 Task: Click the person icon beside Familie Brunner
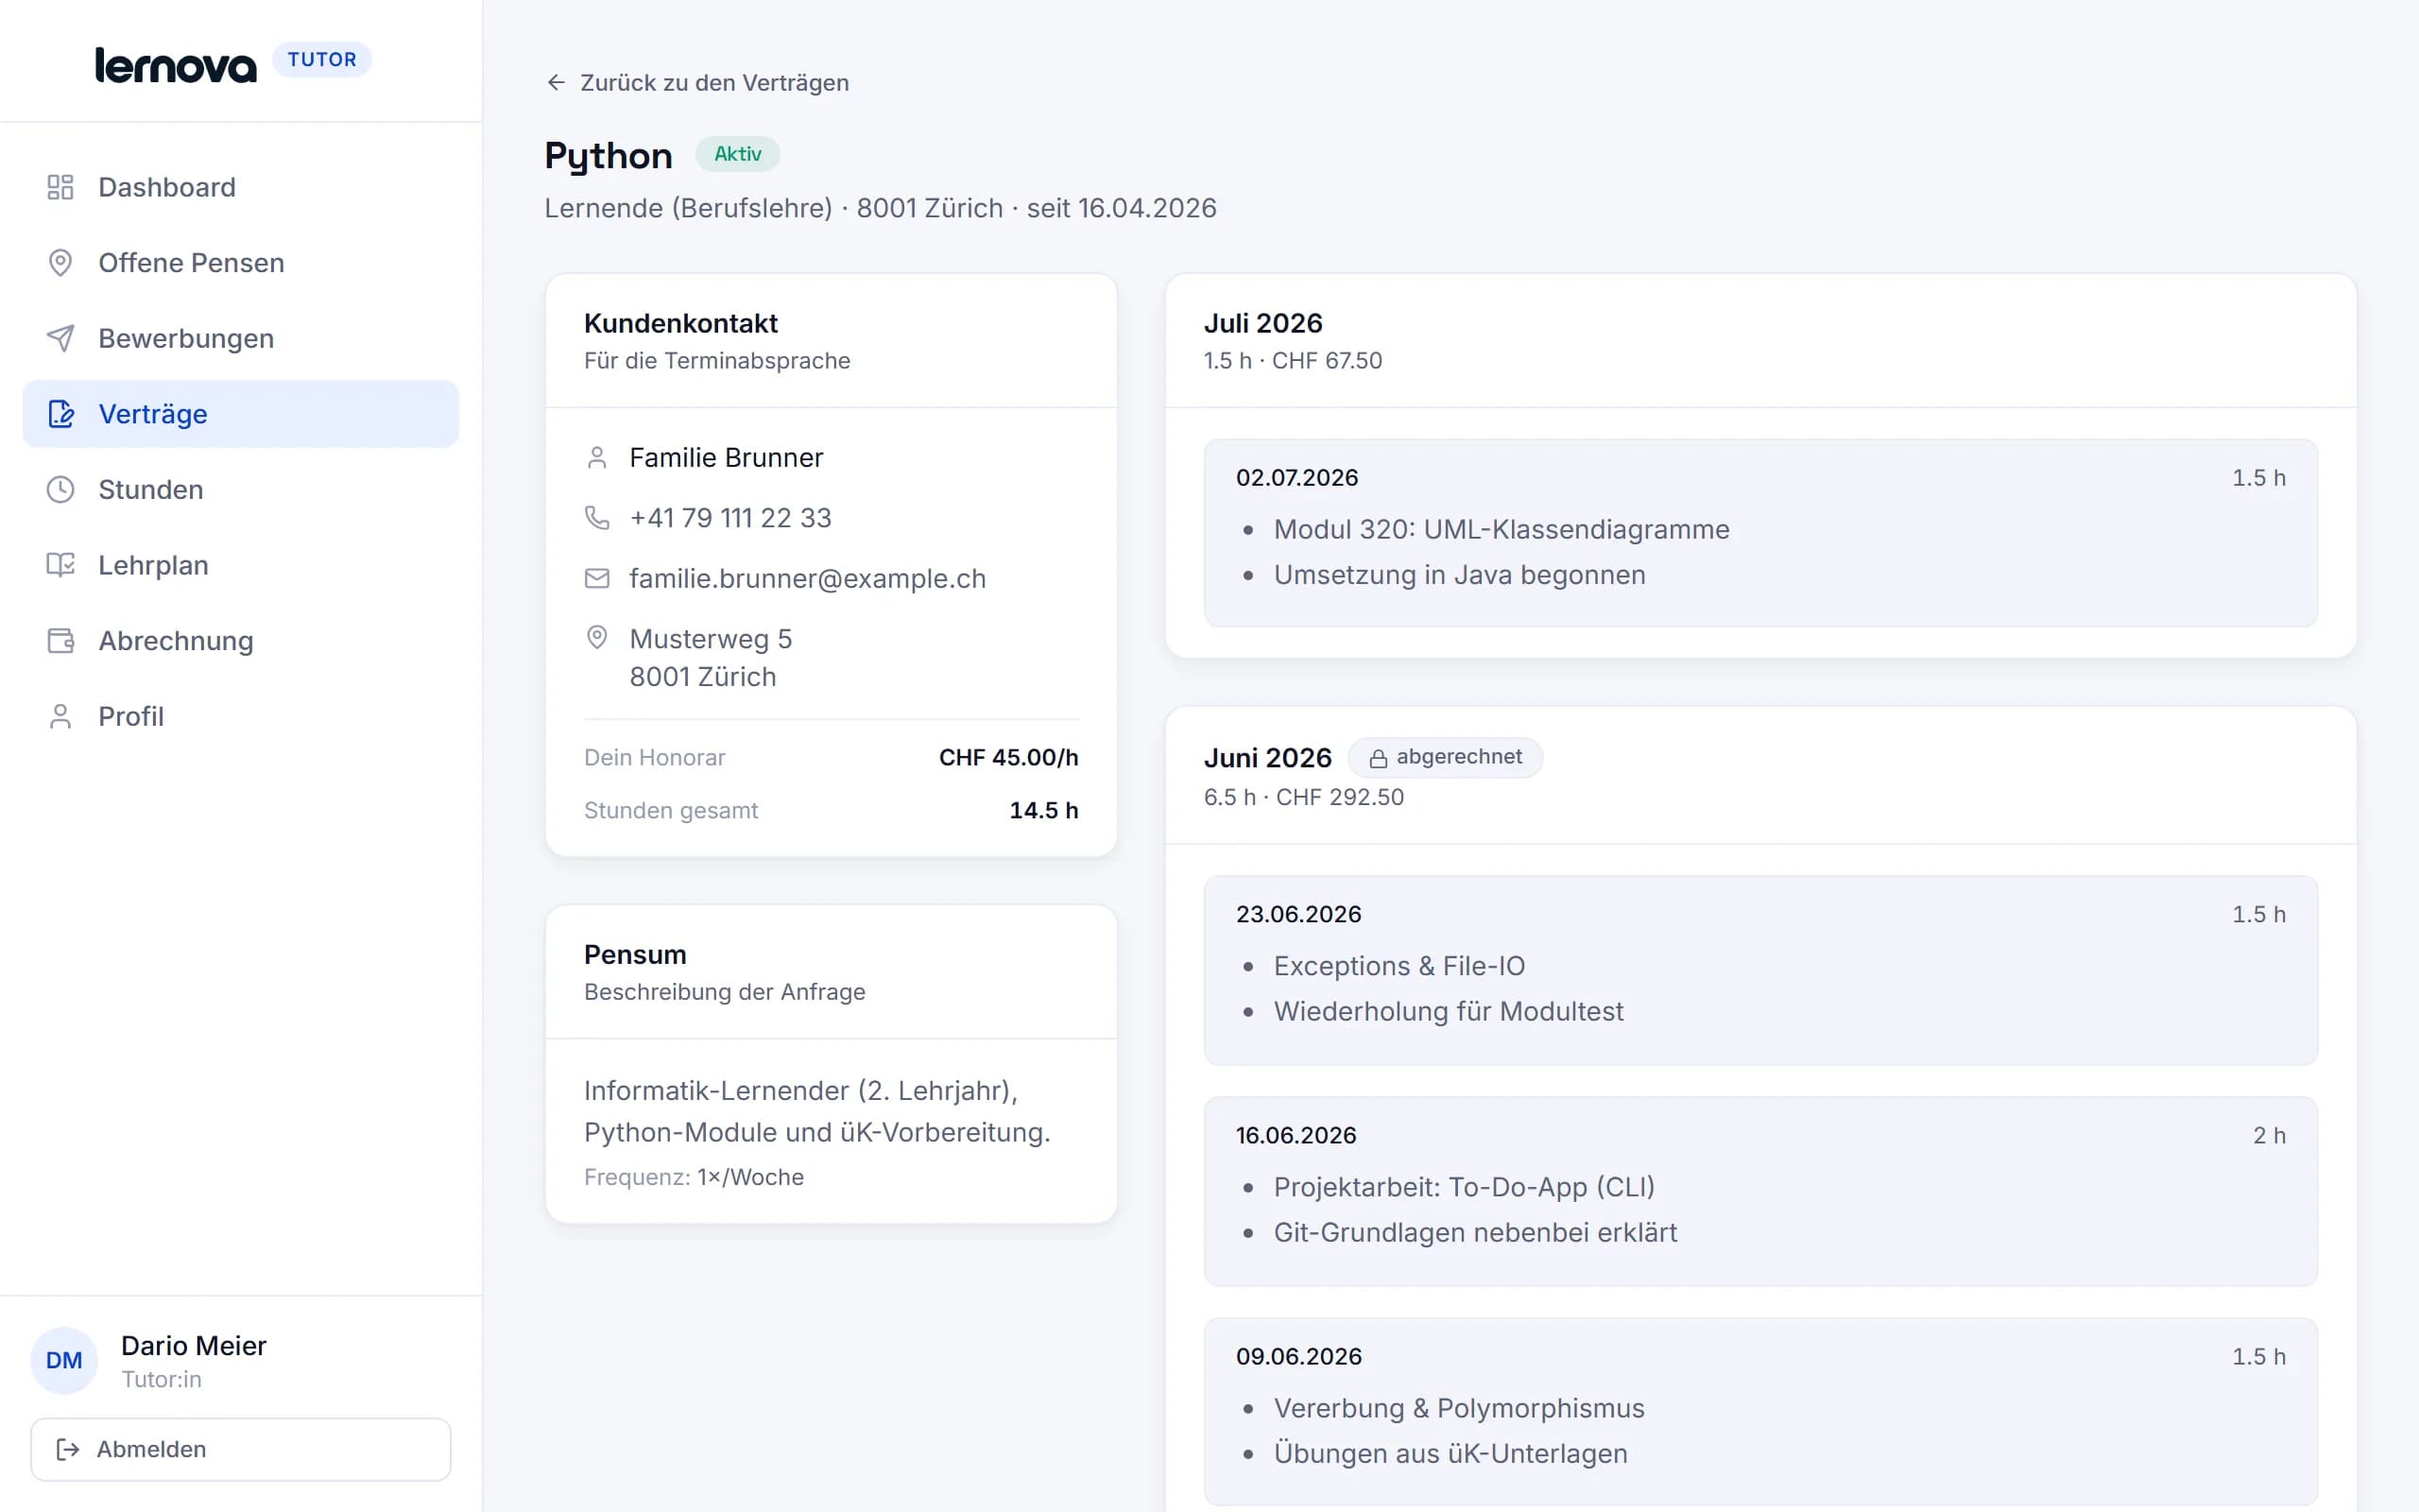pyautogui.click(x=597, y=457)
